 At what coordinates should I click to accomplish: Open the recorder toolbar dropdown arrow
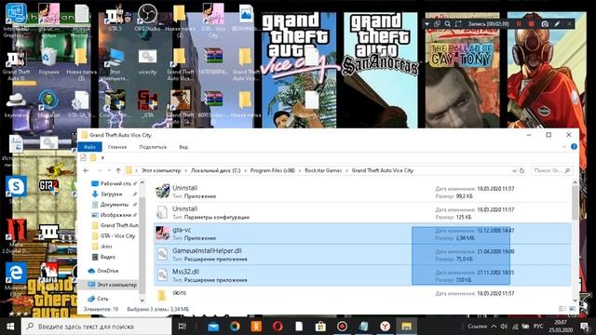pos(427,24)
